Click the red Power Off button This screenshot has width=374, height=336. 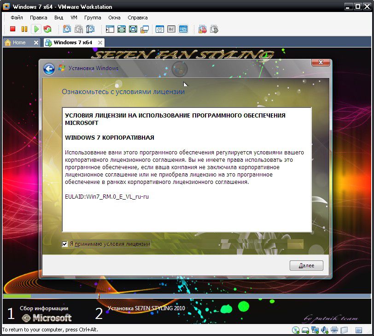tap(13, 29)
